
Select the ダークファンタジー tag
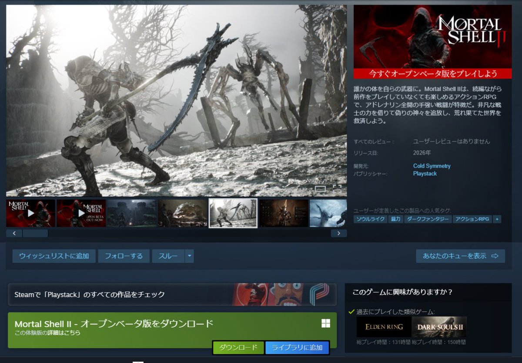pyautogui.click(x=428, y=219)
